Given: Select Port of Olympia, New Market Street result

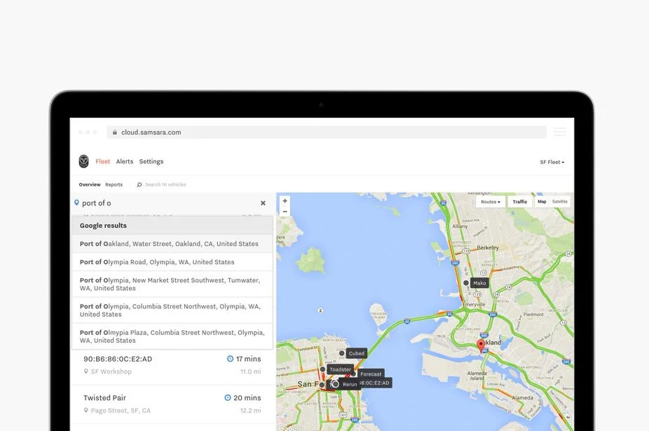Looking at the screenshot, I should click(172, 284).
